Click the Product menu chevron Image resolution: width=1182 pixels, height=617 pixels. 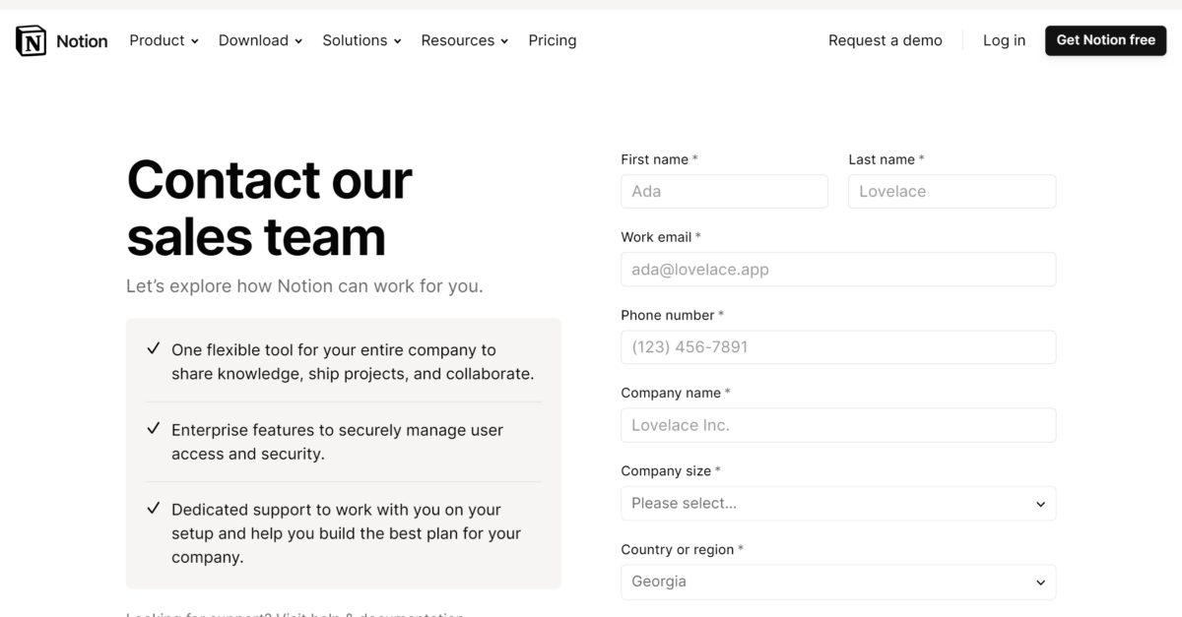[194, 41]
